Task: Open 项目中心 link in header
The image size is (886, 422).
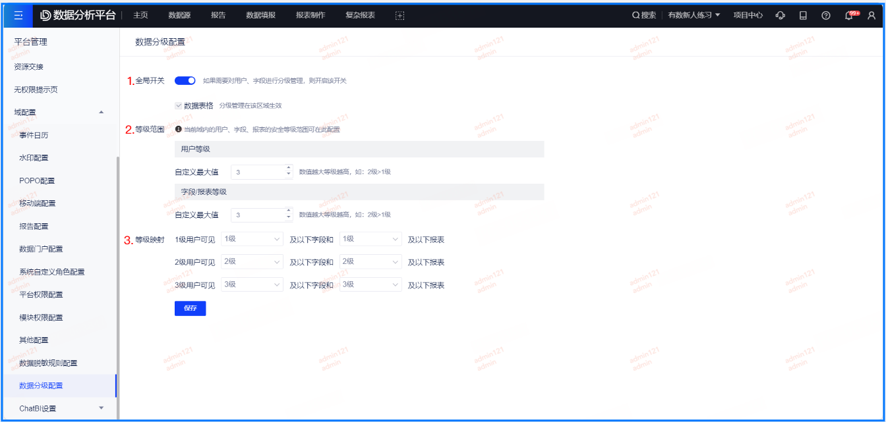Action: click(x=748, y=15)
